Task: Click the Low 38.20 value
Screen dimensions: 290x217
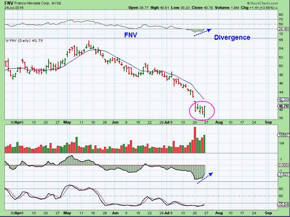Action: [180, 8]
